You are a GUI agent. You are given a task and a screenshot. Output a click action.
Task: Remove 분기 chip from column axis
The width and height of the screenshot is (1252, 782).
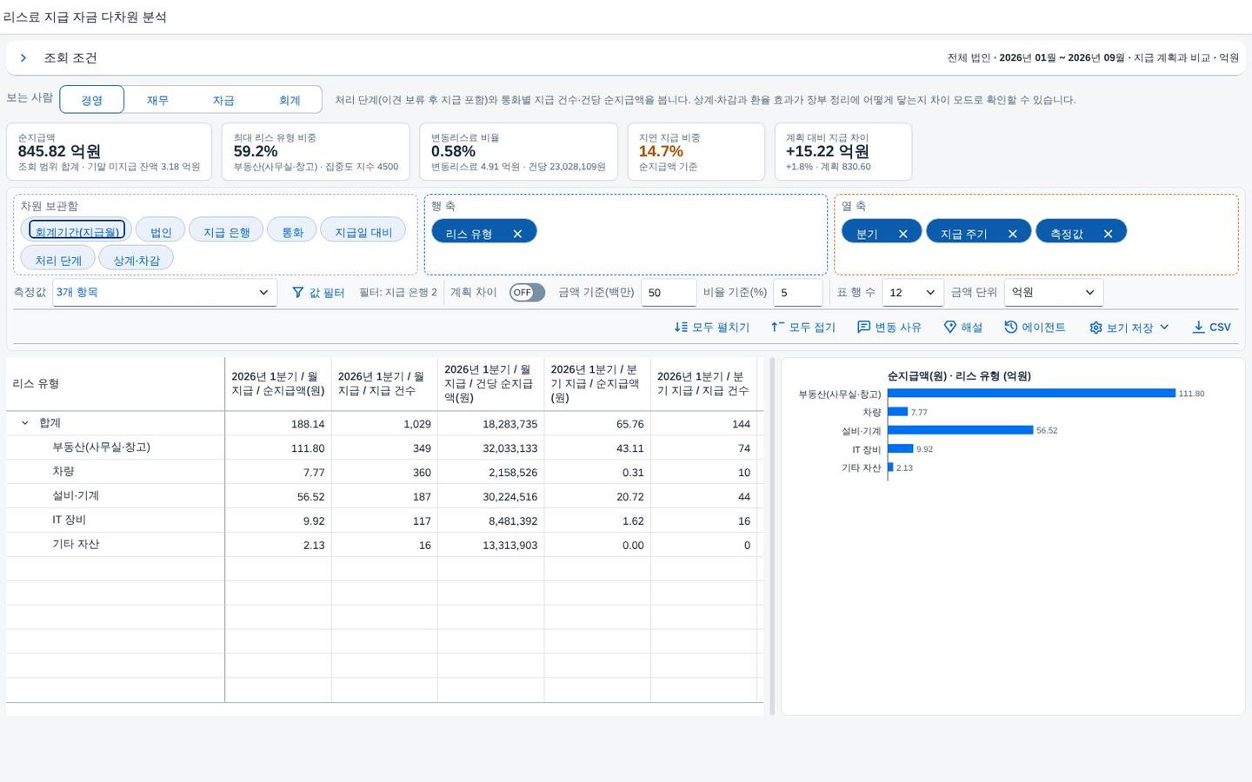(x=902, y=234)
